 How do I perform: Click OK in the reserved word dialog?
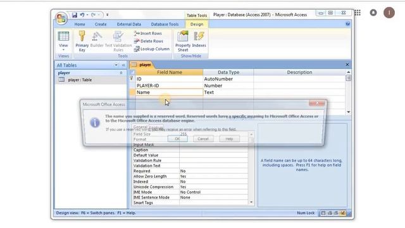click(x=178, y=139)
